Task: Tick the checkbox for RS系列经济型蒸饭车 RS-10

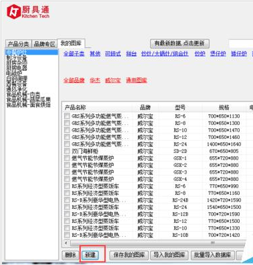Action: tap(67, 228)
